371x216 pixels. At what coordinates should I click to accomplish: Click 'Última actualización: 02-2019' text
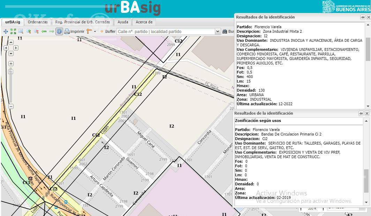263,198
